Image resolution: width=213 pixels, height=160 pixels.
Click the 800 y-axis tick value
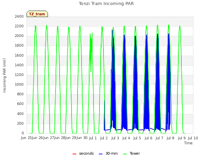(x=20, y=94)
